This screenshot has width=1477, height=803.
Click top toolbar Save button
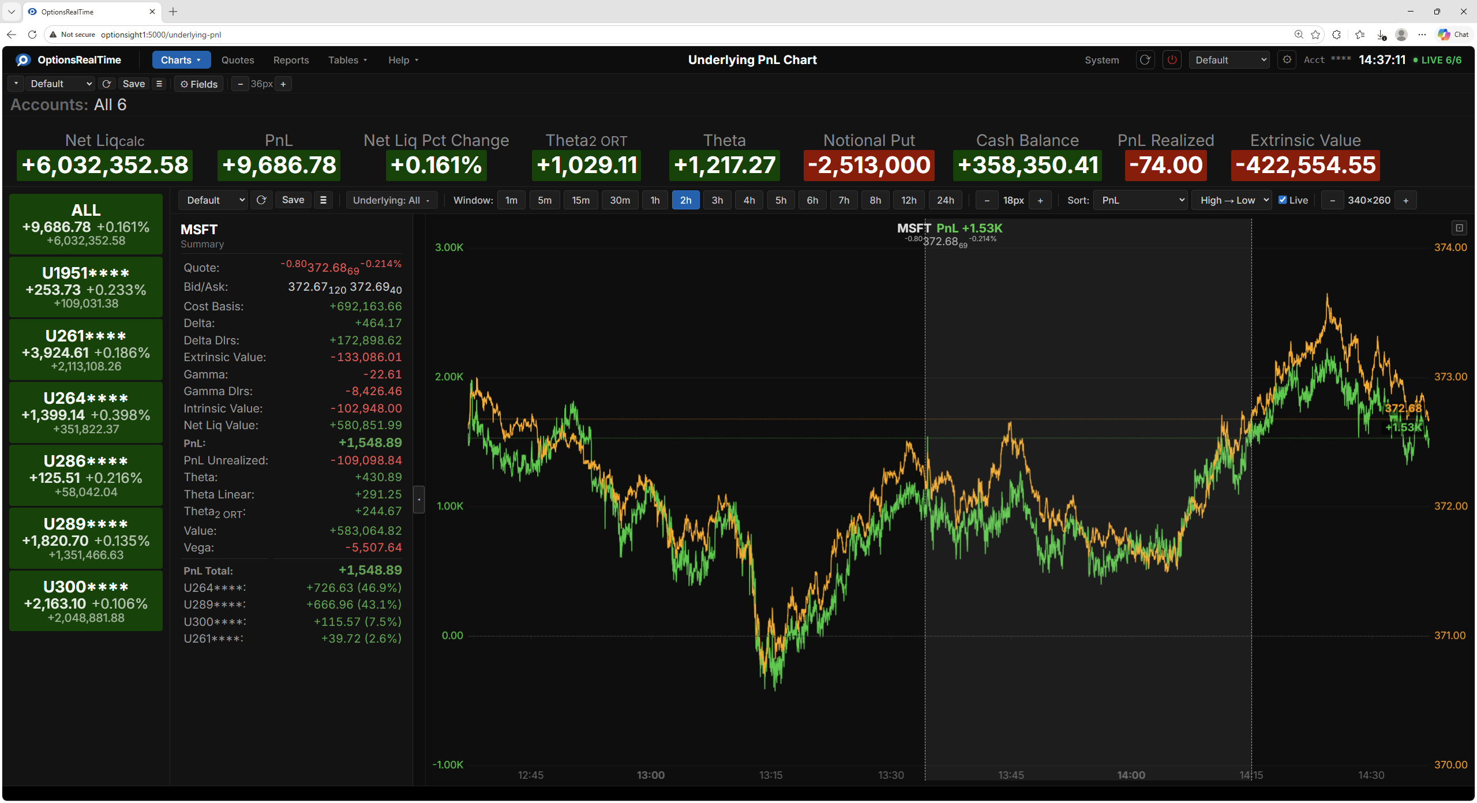[x=134, y=84]
